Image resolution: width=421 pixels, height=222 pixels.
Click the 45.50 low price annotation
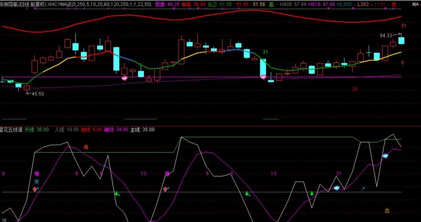[38, 94]
